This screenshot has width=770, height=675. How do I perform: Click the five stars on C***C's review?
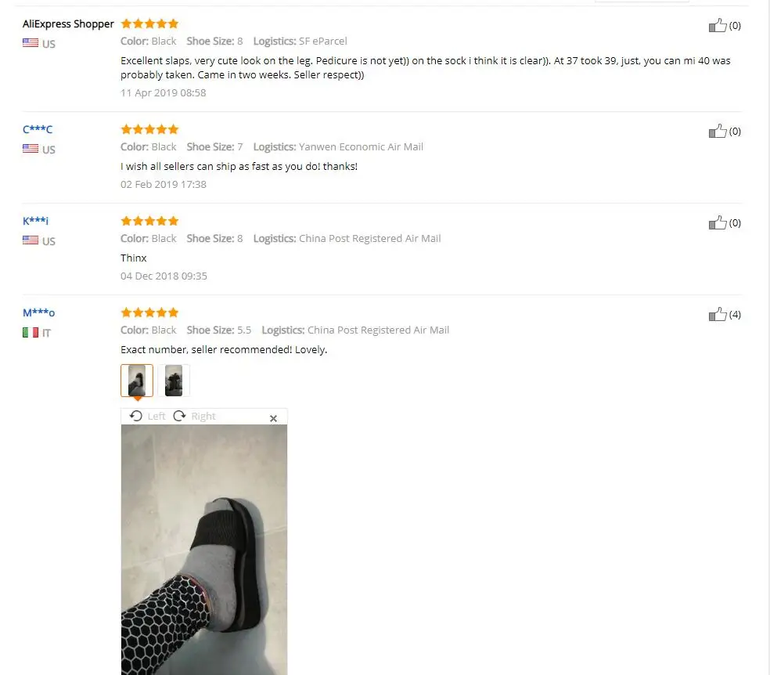[149, 129]
